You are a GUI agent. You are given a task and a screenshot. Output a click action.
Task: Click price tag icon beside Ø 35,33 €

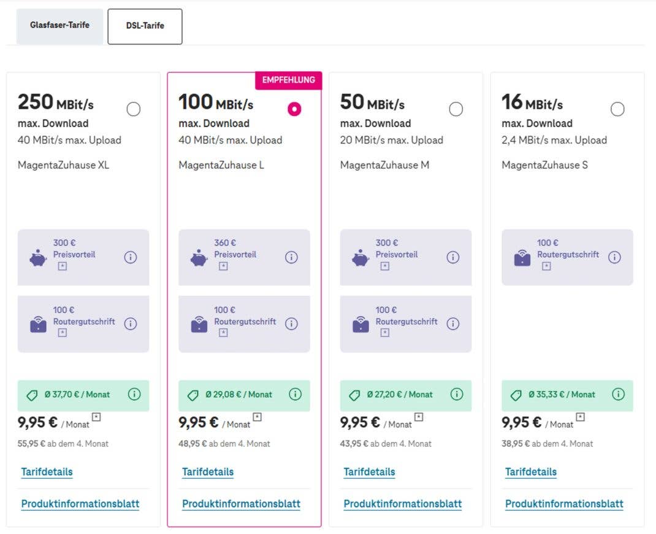pos(516,395)
